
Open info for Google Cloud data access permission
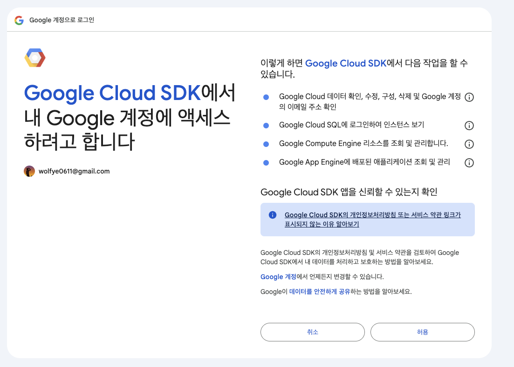pyautogui.click(x=469, y=97)
